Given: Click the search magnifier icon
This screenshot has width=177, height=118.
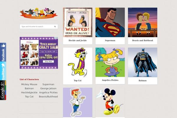Looking at the screenshot, I should coord(55,27).
